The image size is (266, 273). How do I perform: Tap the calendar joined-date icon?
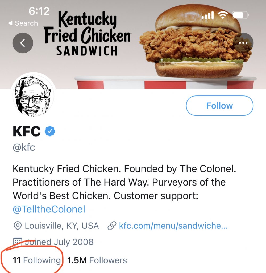click(18, 242)
